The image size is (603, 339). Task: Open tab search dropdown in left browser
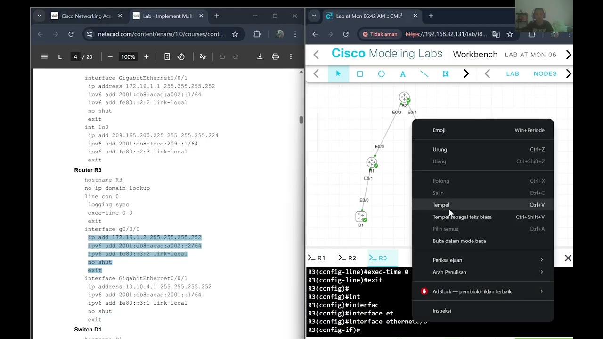click(39, 16)
